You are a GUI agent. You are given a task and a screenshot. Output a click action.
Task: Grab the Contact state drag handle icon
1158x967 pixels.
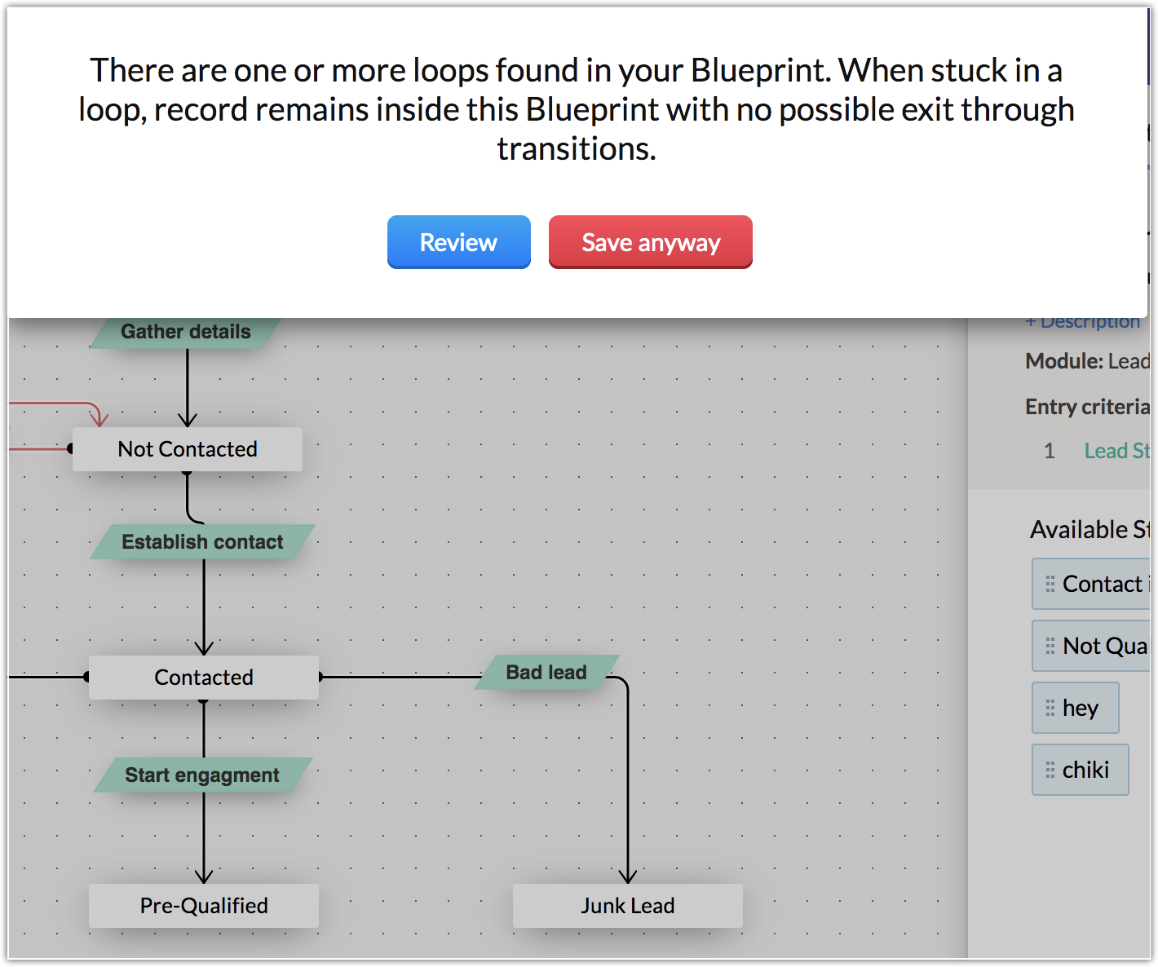[1050, 584]
